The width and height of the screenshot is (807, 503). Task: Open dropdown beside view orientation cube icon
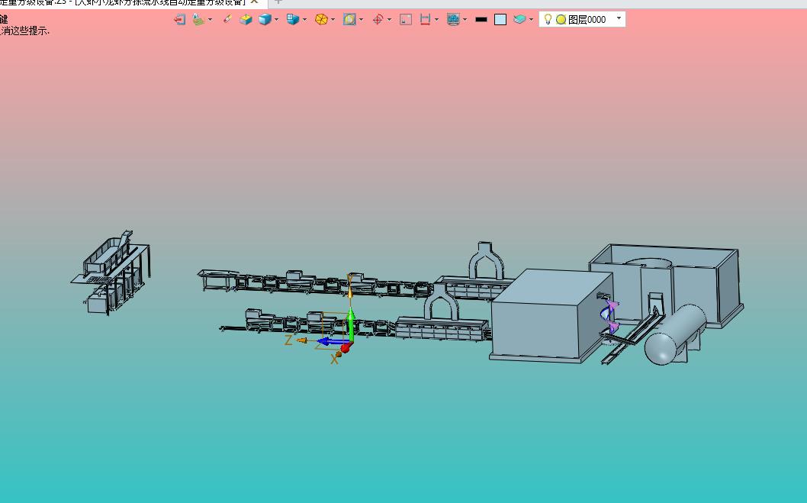click(304, 20)
